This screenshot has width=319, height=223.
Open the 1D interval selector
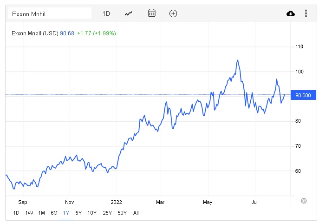[x=106, y=13]
